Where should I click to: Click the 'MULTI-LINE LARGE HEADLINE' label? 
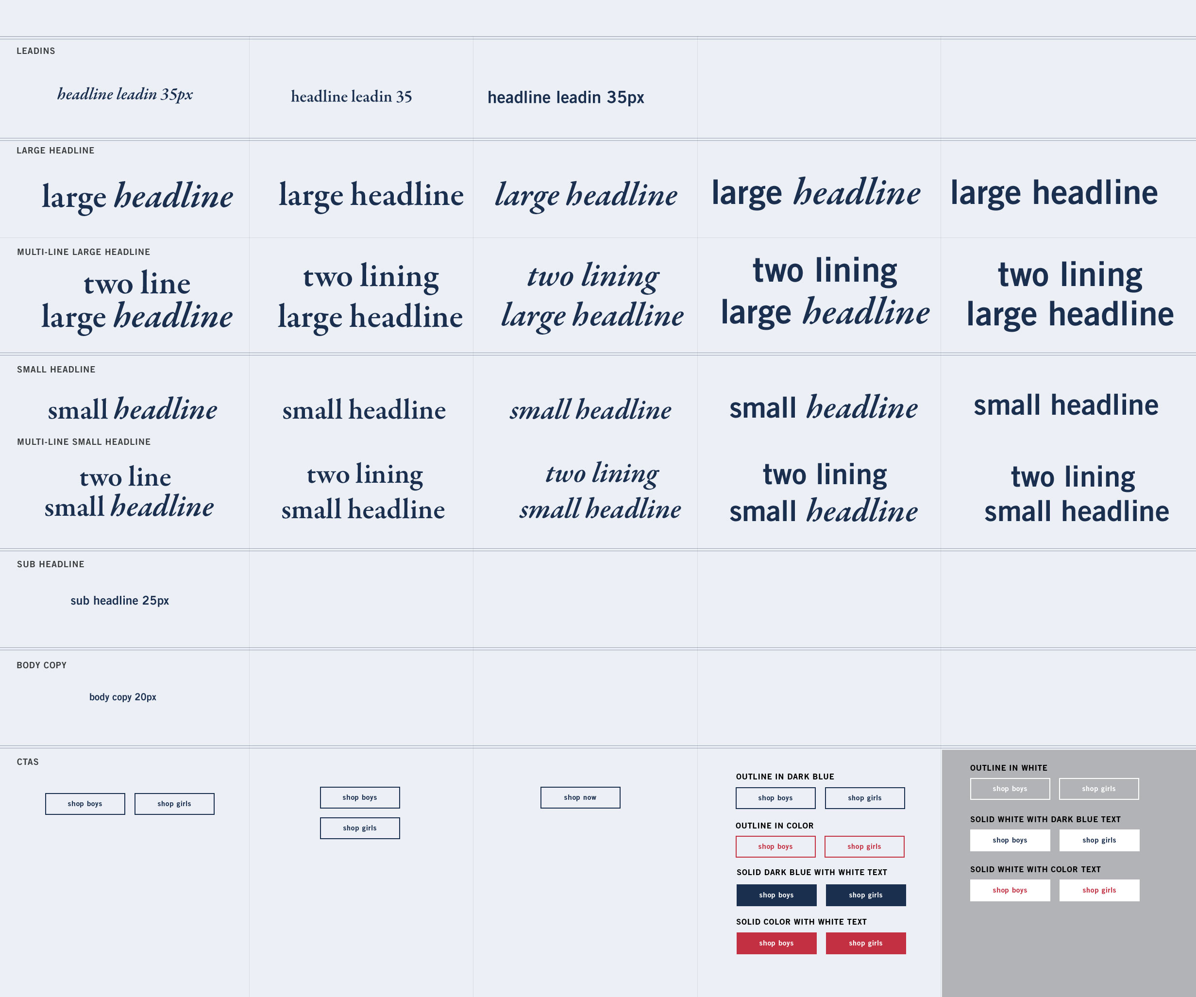(84, 252)
